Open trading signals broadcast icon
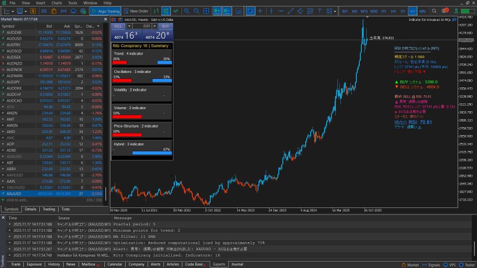Viewport: 477px width, 268px height. click(x=64, y=11)
